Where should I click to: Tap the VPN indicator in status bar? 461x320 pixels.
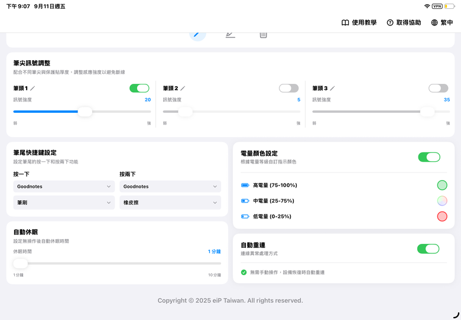pos(437,6)
